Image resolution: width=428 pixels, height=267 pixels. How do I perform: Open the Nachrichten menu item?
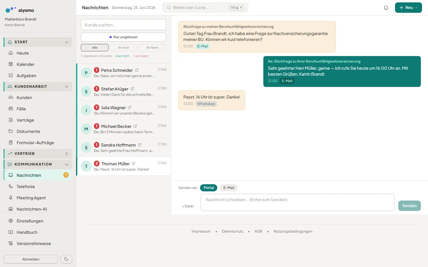pos(38,175)
